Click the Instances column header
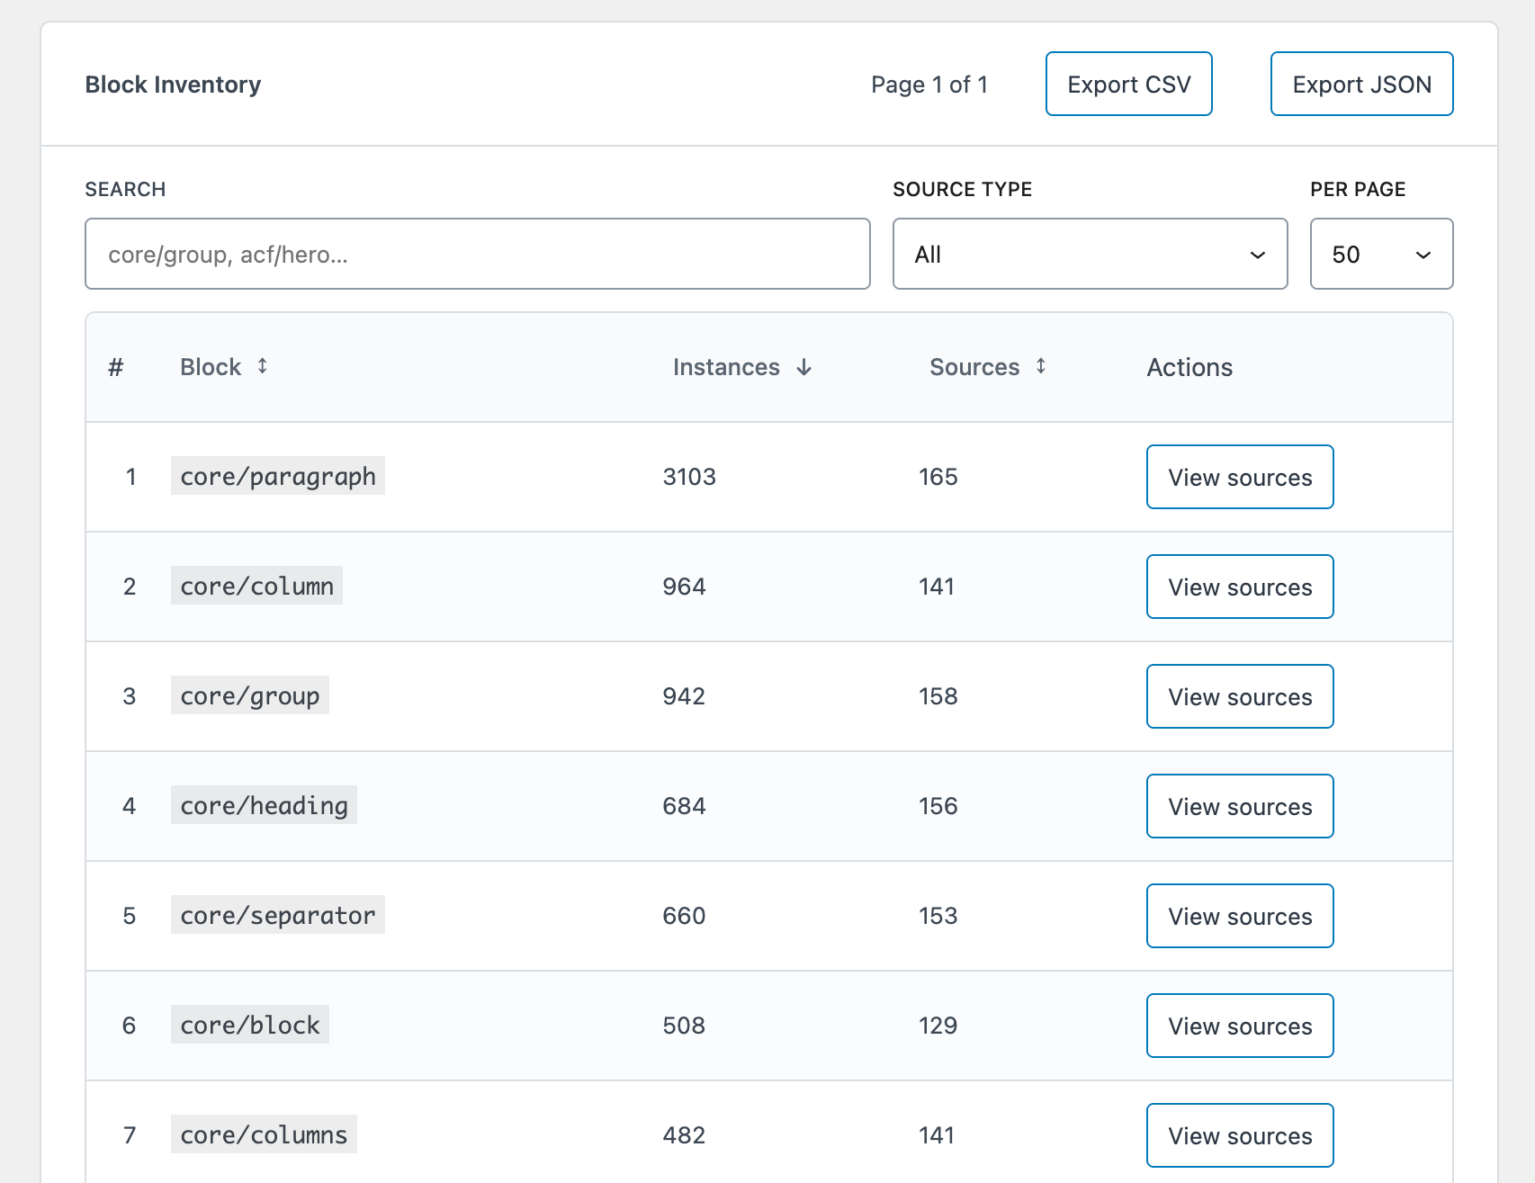 (726, 367)
